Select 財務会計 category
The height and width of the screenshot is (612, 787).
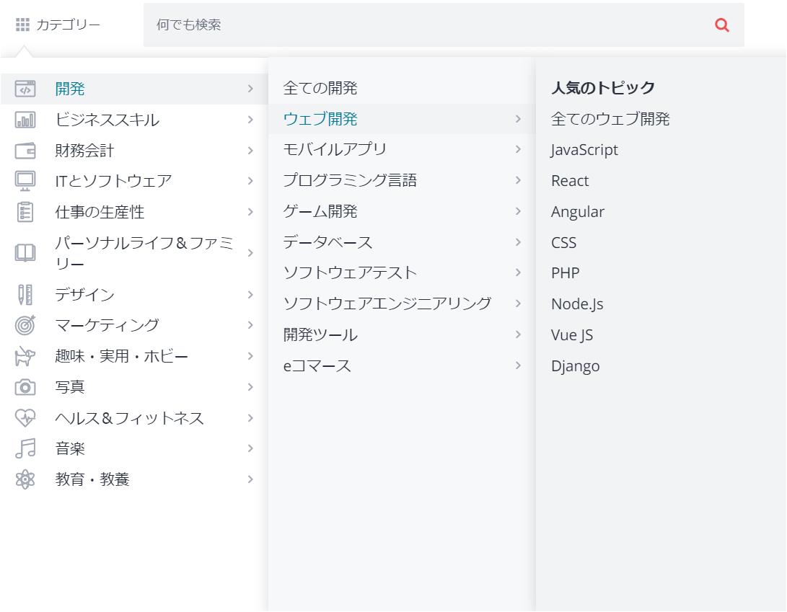84,151
